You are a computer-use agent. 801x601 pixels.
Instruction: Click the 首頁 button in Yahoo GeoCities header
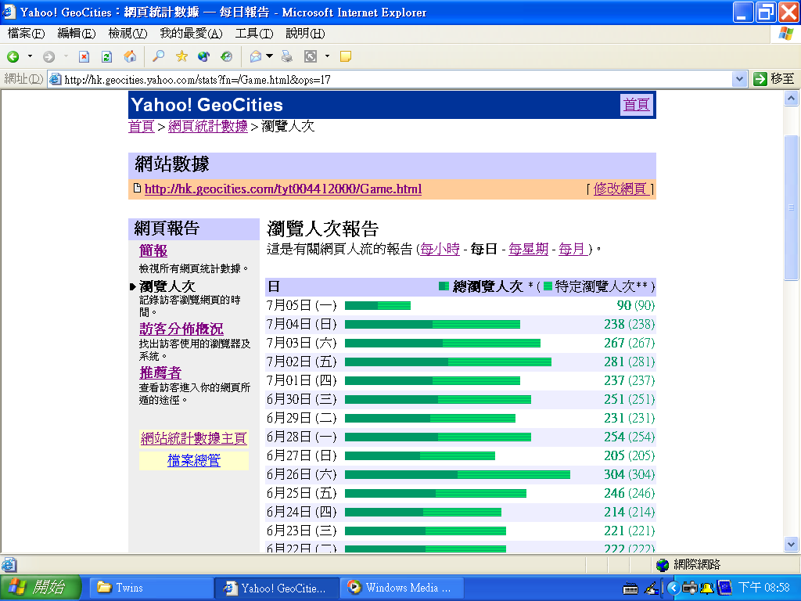[637, 105]
